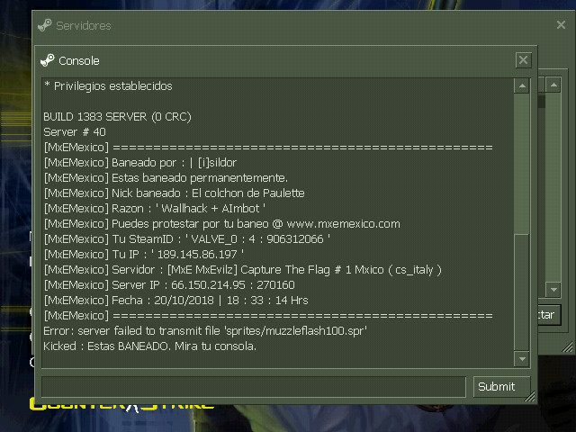Click the Steam icon in Console title bar
The height and width of the screenshot is (432, 576).
pyautogui.click(x=48, y=60)
